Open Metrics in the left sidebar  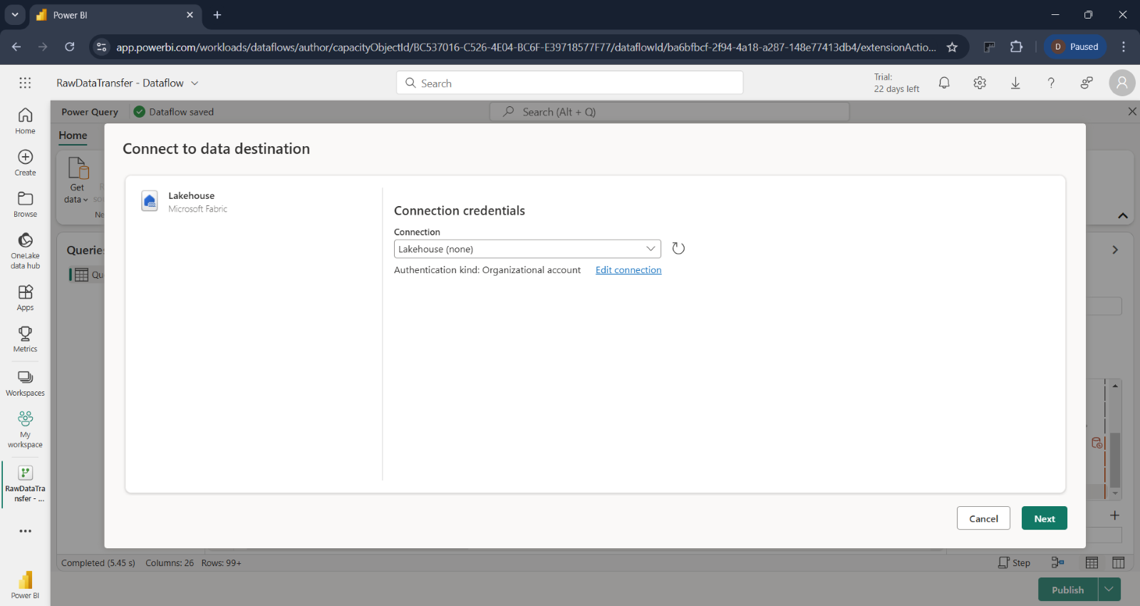pyautogui.click(x=25, y=339)
